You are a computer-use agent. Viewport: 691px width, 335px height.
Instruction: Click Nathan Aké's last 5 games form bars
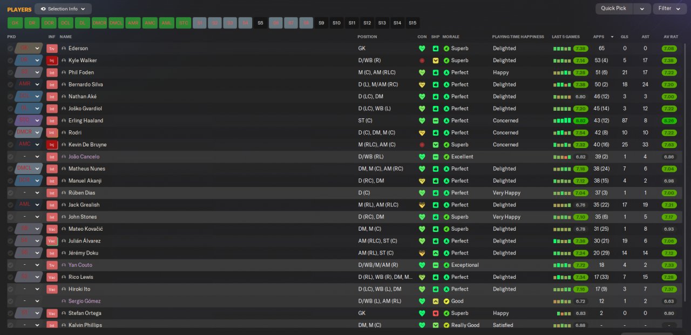562,97
